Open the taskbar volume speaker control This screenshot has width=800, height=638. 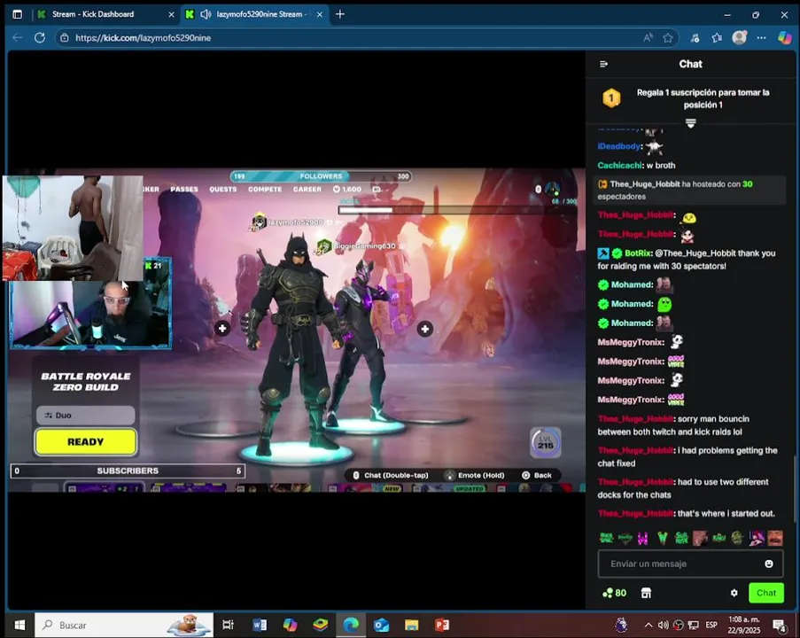[664, 625]
